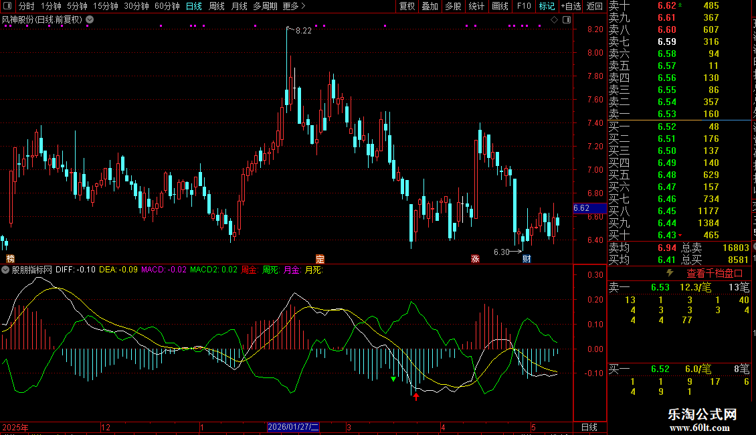Click the green down triangle signal marker
This screenshot has width=756, height=435.
pyautogui.click(x=393, y=379)
